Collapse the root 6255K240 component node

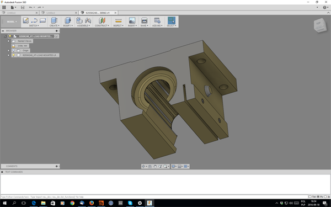6,36
